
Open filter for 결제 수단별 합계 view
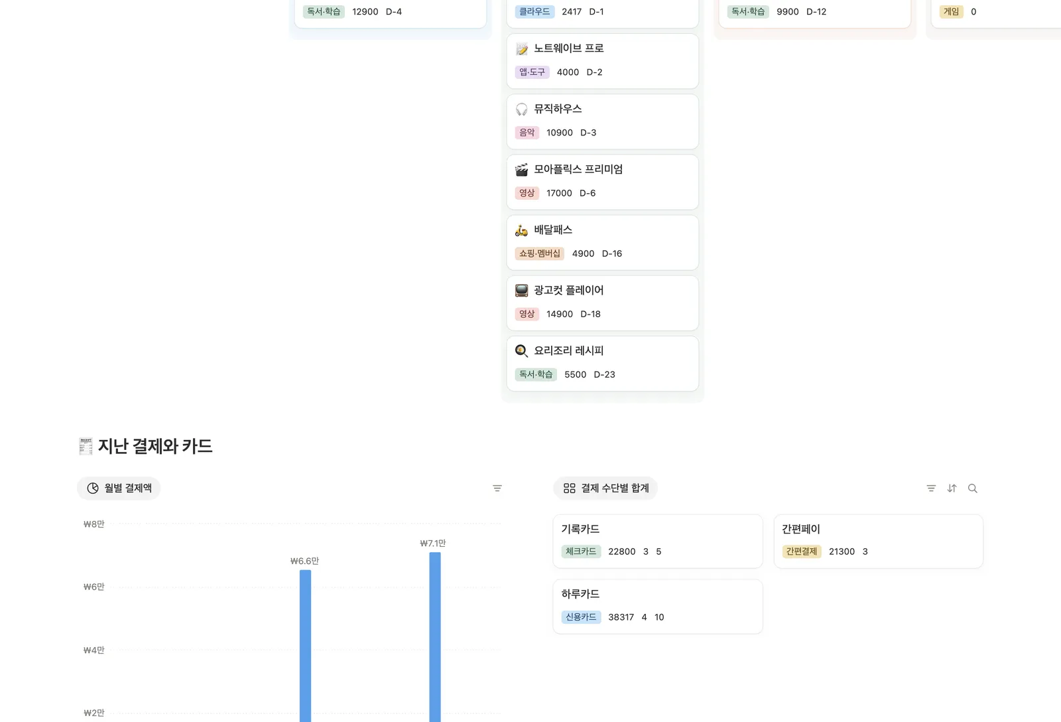pos(931,488)
